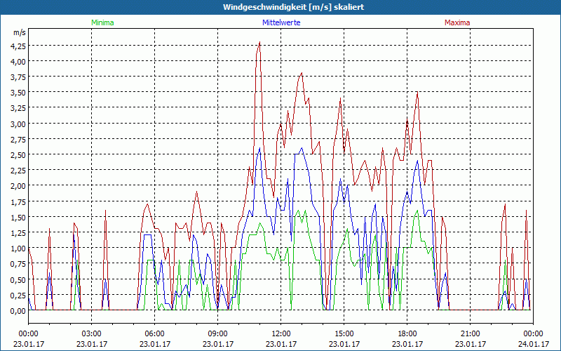The height and width of the screenshot is (351, 561).
Task: Click the 03:00 time axis label
Action: click(x=92, y=334)
